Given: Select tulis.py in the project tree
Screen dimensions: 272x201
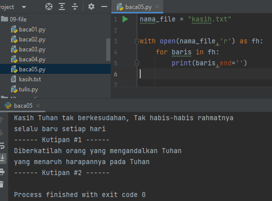Looking at the screenshot, I should [28, 89].
